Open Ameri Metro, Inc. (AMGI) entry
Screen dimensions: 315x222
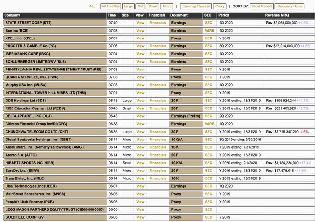pos(55,147)
